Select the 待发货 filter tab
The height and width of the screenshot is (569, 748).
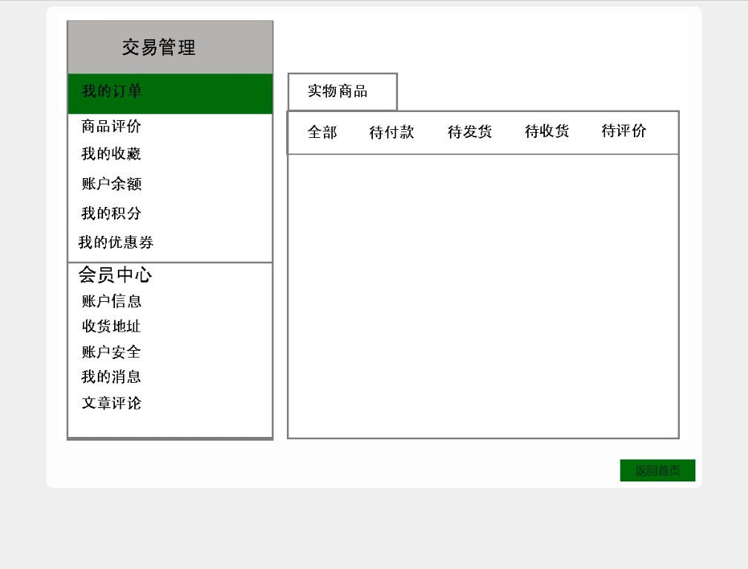pos(470,132)
